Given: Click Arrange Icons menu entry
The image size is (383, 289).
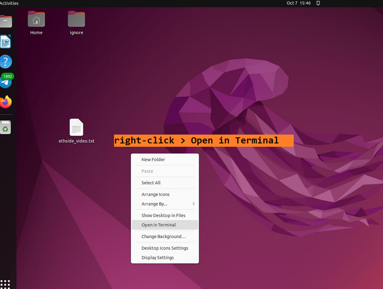Looking at the screenshot, I should point(155,195).
